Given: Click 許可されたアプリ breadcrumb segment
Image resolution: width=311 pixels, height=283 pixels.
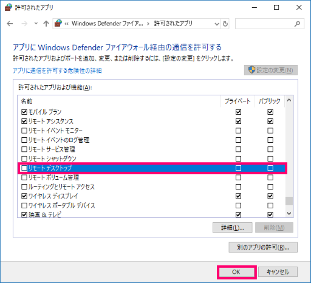Looking at the screenshot, I should click(x=173, y=24).
